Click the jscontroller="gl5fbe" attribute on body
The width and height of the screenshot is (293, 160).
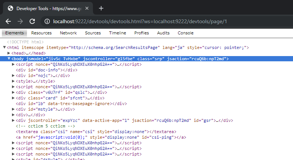coord(109,59)
